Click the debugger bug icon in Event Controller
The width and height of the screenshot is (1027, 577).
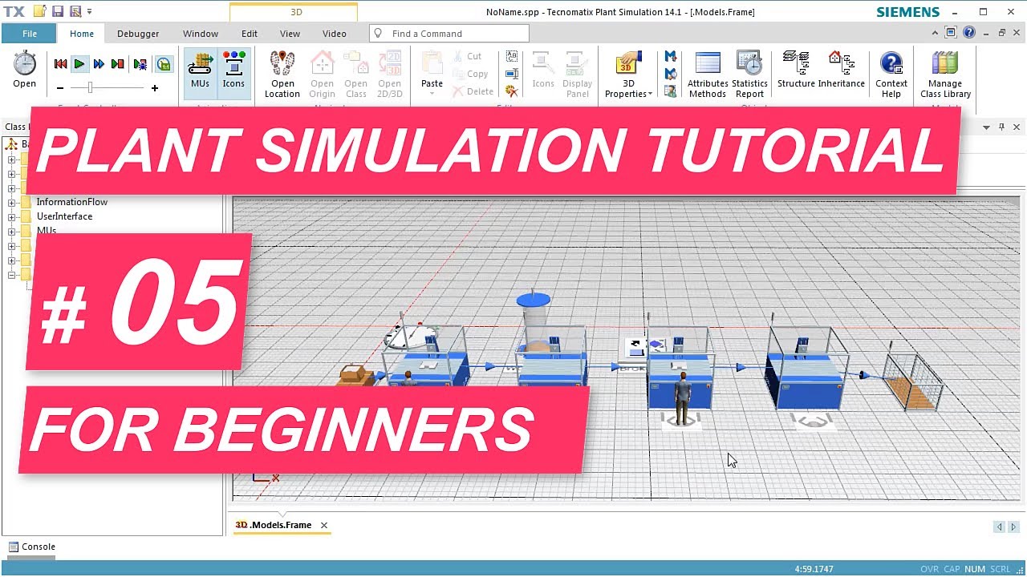pos(140,64)
